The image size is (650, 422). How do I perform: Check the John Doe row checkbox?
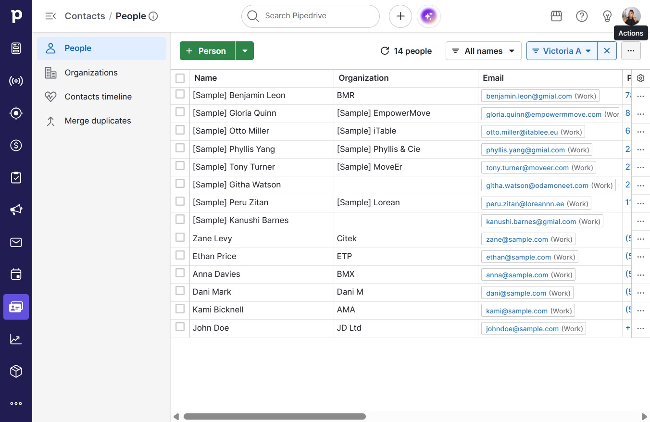pyautogui.click(x=180, y=326)
